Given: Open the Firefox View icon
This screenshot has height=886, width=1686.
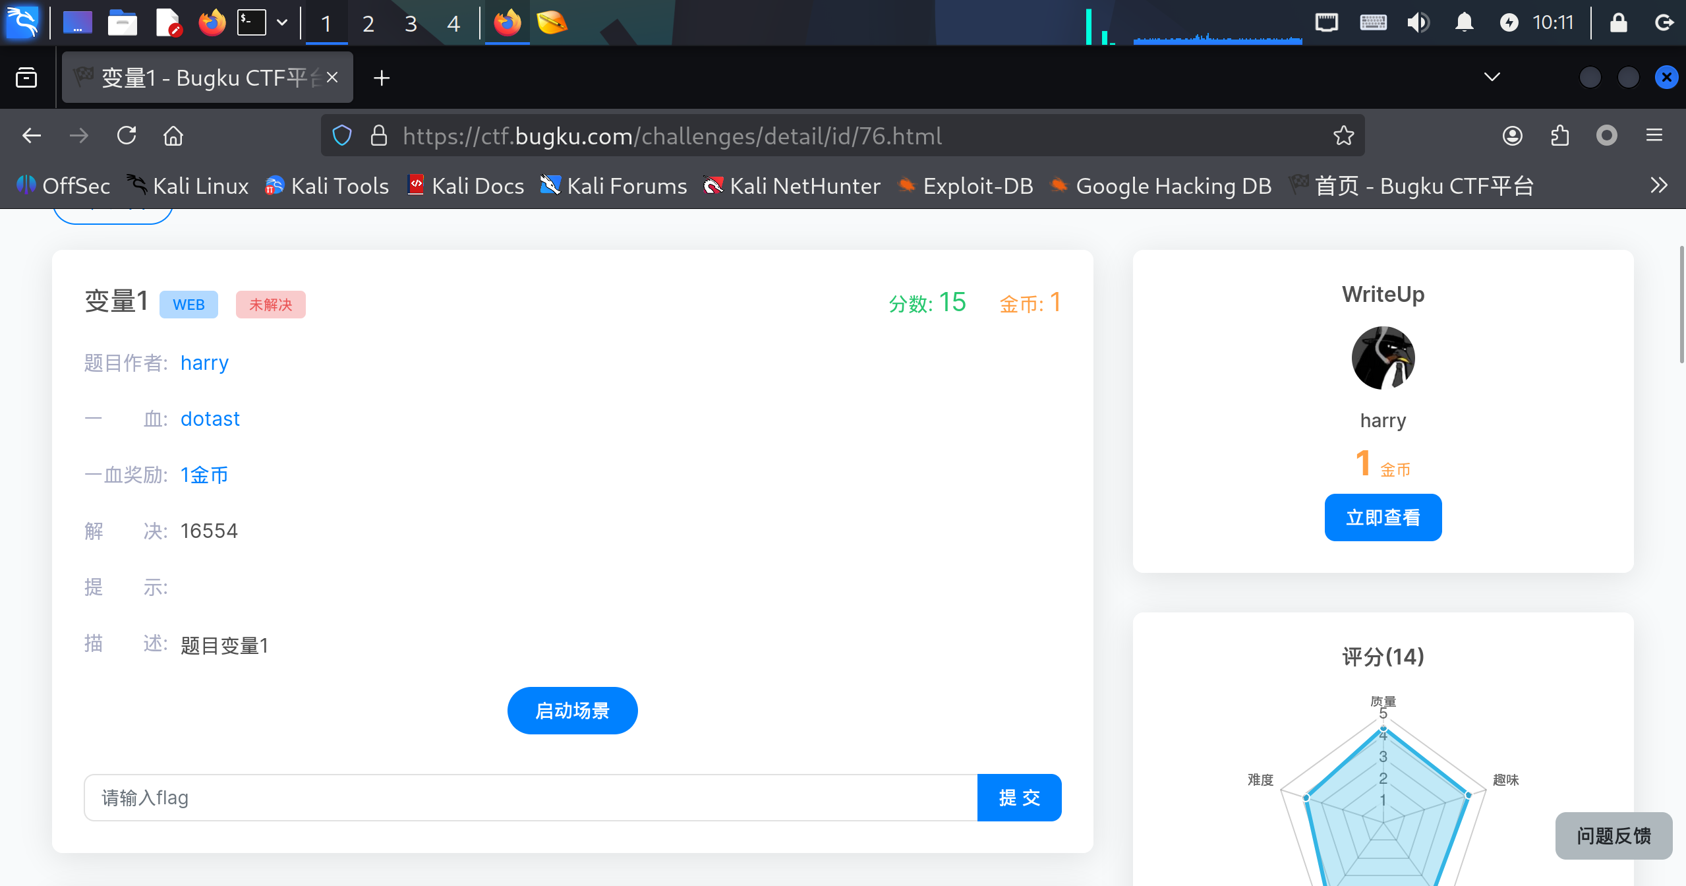Looking at the screenshot, I should (x=26, y=78).
